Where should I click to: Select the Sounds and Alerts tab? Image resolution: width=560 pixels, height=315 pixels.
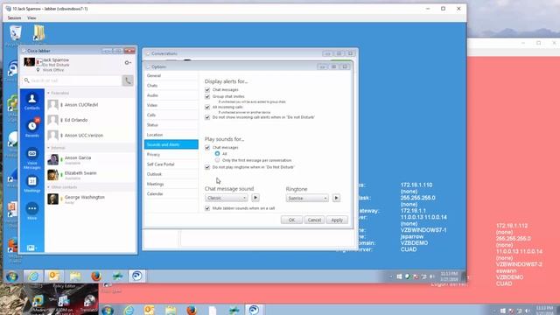pos(171,144)
